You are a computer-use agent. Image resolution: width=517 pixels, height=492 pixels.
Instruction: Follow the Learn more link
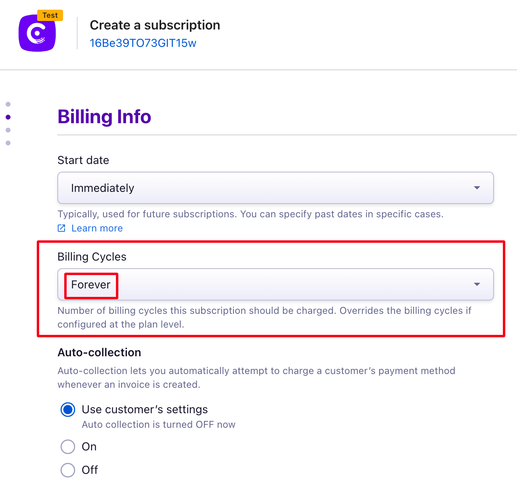[97, 228]
